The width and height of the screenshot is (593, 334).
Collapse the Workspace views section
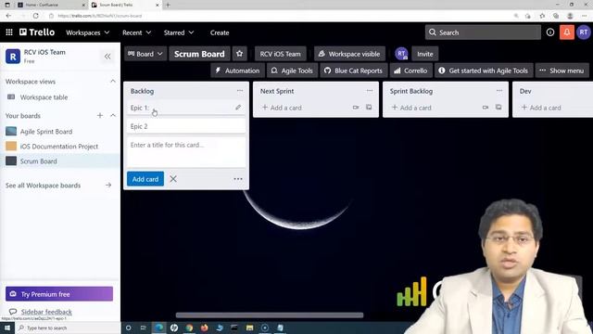click(x=113, y=82)
